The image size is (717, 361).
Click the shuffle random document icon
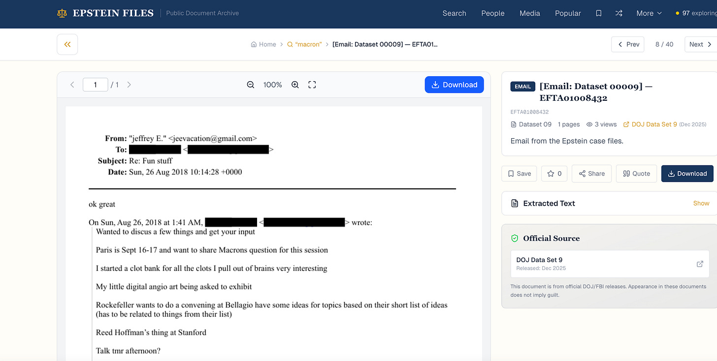coord(619,13)
